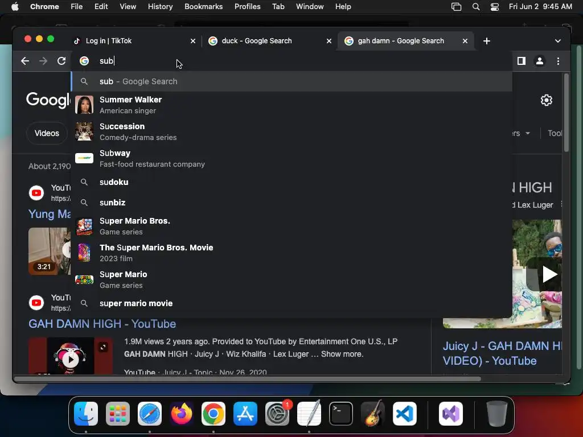Open the Profiles menu
Screen dimensions: 583x437
click(247, 7)
